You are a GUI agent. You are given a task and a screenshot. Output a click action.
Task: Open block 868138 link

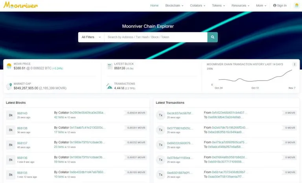click(x=22, y=128)
